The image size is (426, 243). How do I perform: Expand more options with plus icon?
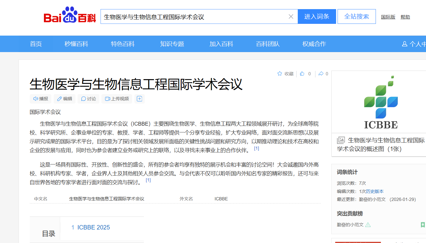139,99
